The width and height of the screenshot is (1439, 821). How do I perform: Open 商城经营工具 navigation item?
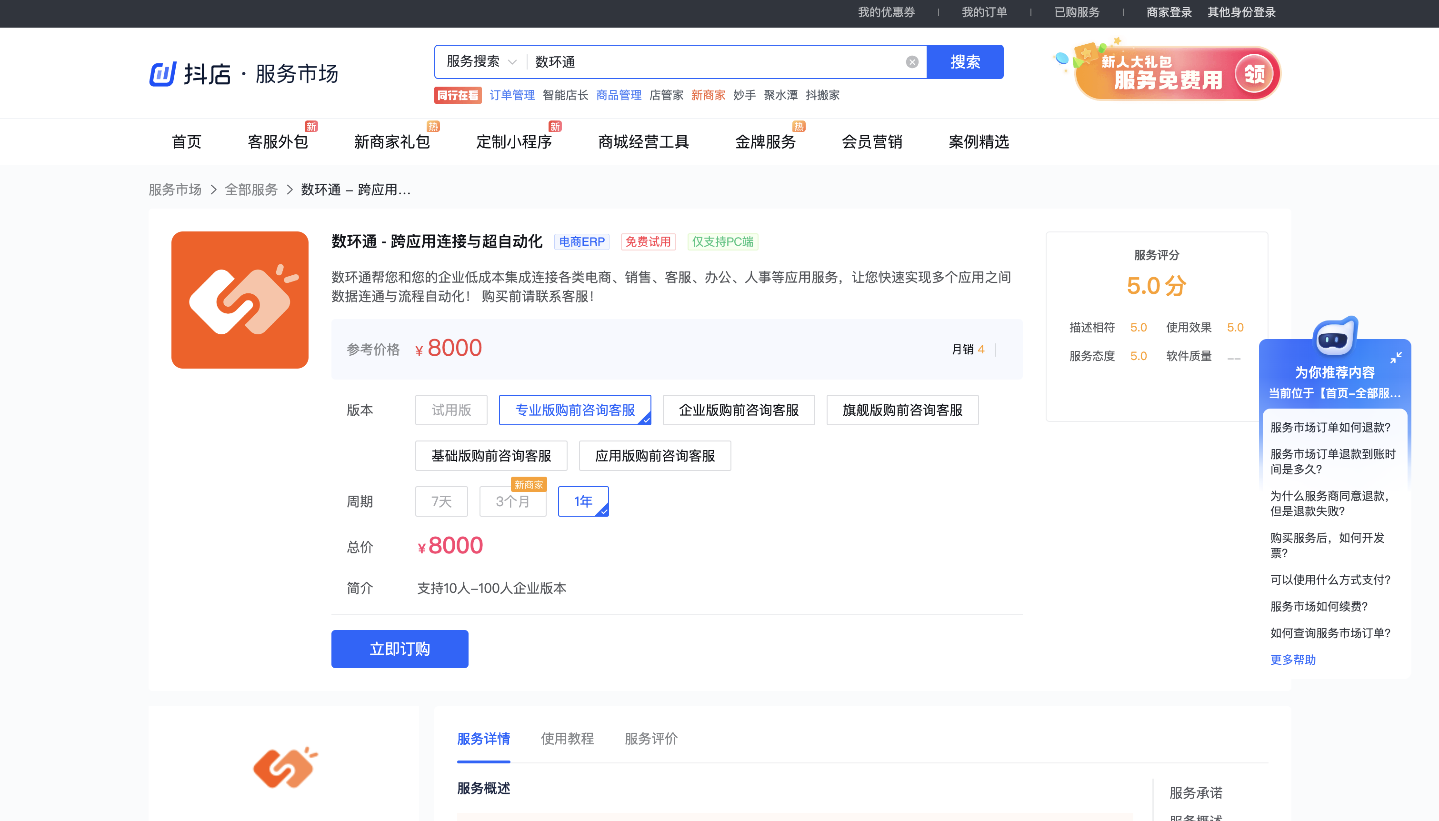[643, 142]
